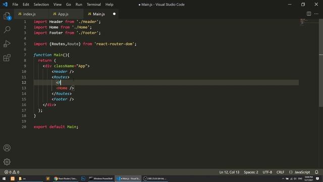Open the Accounts menu icon
The image size is (323, 182).
[7, 148]
